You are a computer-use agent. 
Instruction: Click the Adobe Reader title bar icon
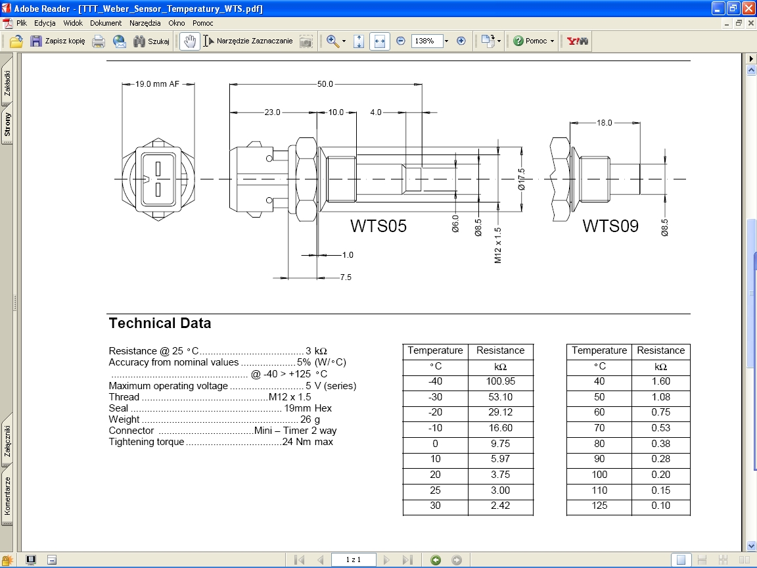click(x=7, y=8)
